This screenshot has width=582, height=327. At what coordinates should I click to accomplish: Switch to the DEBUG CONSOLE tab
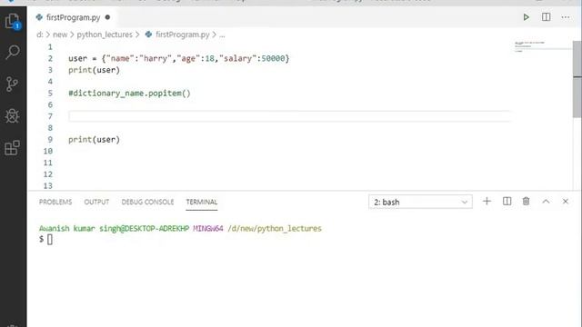coord(147,202)
